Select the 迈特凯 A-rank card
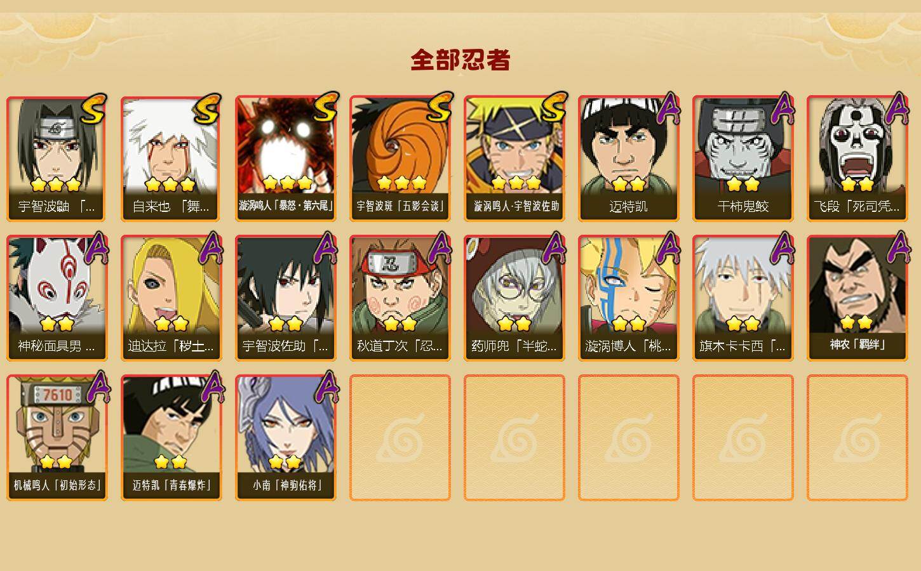This screenshot has width=921, height=571. coord(628,159)
